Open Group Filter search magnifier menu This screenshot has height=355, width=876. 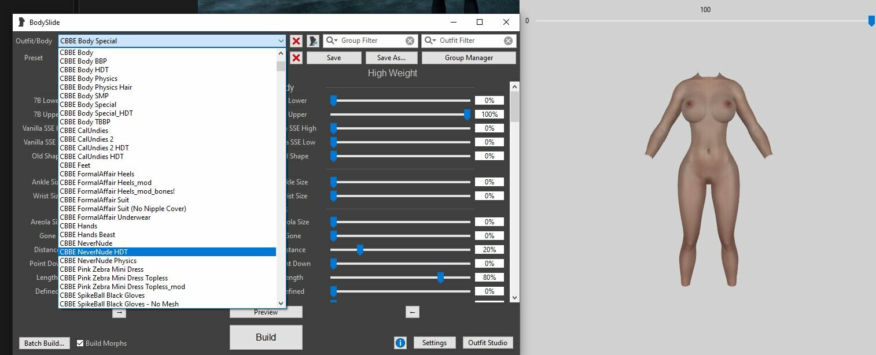[x=332, y=40]
